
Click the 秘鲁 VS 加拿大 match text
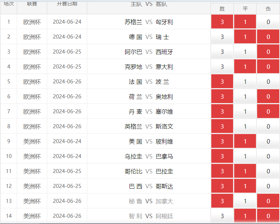151,201
